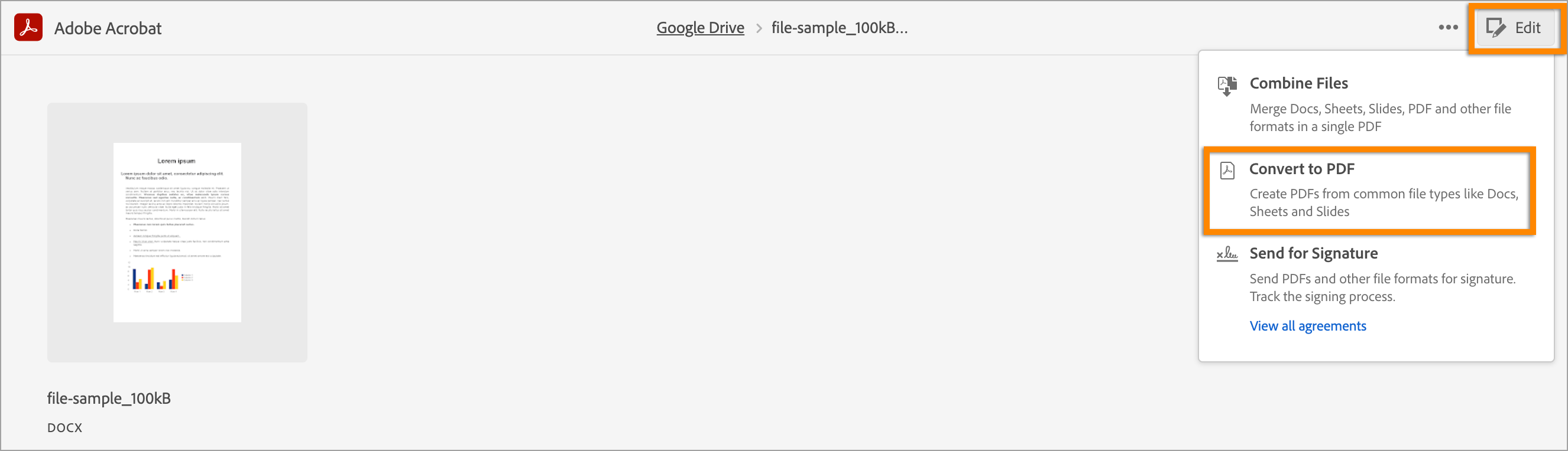Select the DOCX file type label
Image resolution: width=1568 pixels, height=451 pixels.
tap(64, 427)
